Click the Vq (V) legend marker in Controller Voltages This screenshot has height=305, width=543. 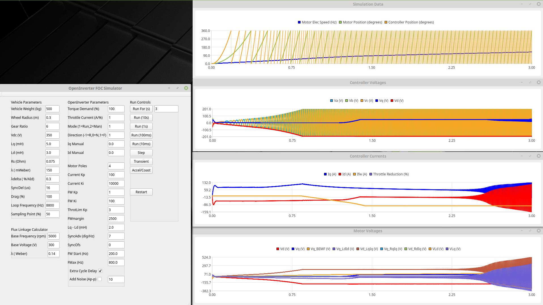[377, 101]
